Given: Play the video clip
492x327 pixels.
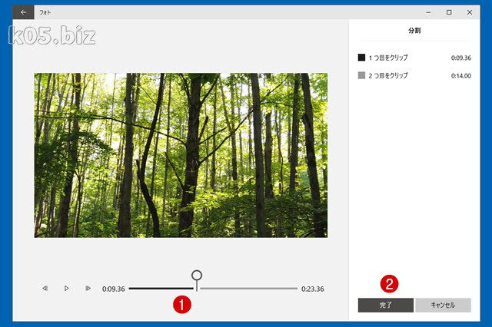Looking at the screenshot, I should point(67,288).
